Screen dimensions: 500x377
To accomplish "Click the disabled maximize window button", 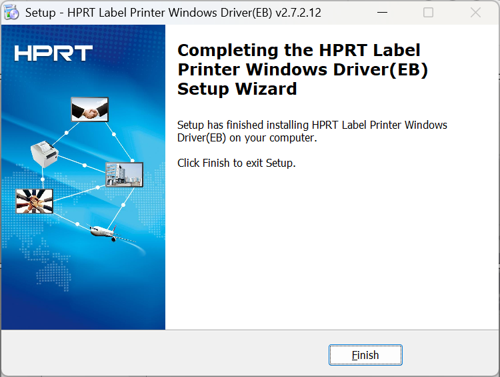I will coord(428,12).
